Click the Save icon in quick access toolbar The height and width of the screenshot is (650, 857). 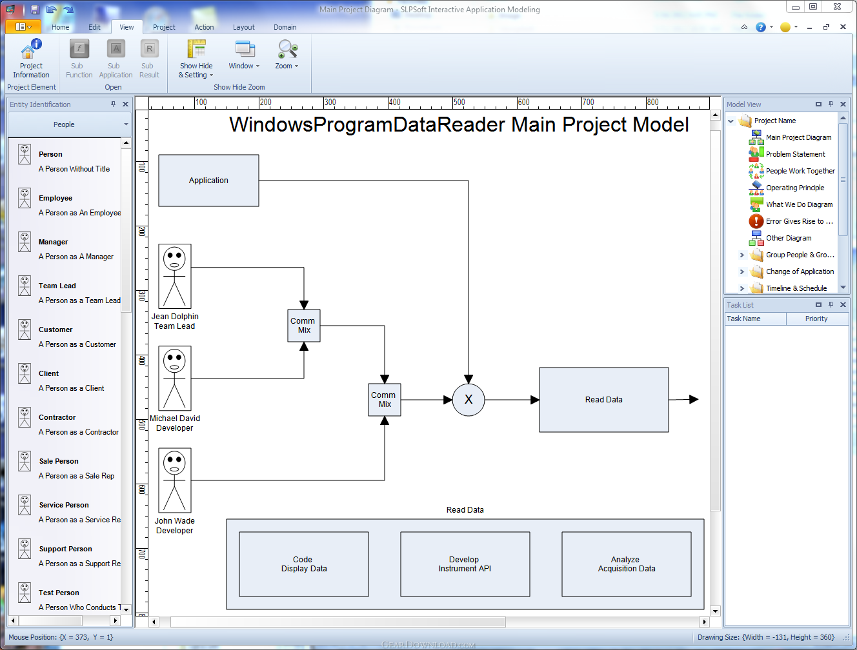[x=35, y=9]
